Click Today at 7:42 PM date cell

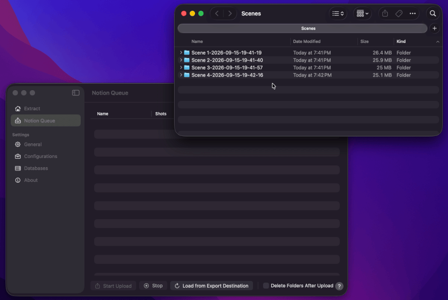click(312, 75)
